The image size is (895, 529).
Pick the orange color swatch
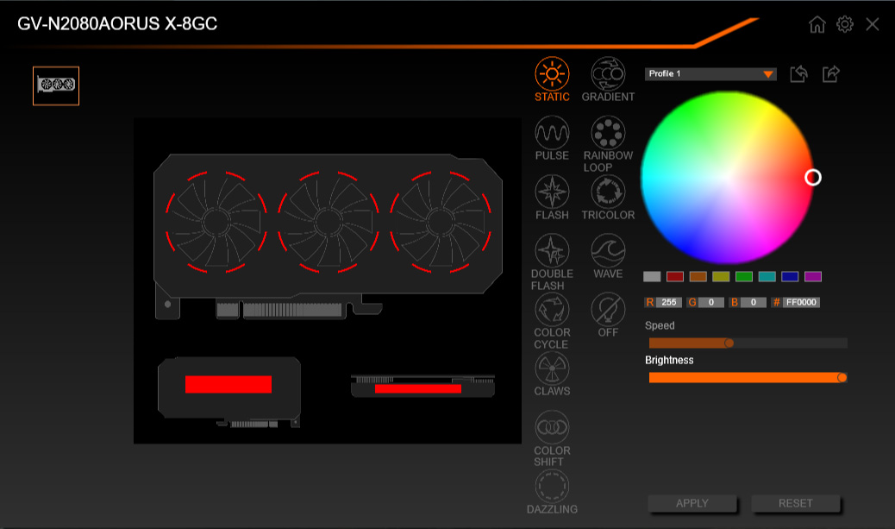[x=698, y=276]
